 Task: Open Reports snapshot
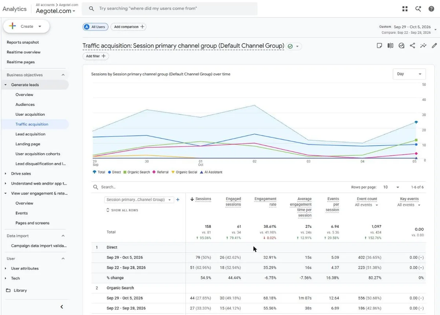(x=23, y=42)
